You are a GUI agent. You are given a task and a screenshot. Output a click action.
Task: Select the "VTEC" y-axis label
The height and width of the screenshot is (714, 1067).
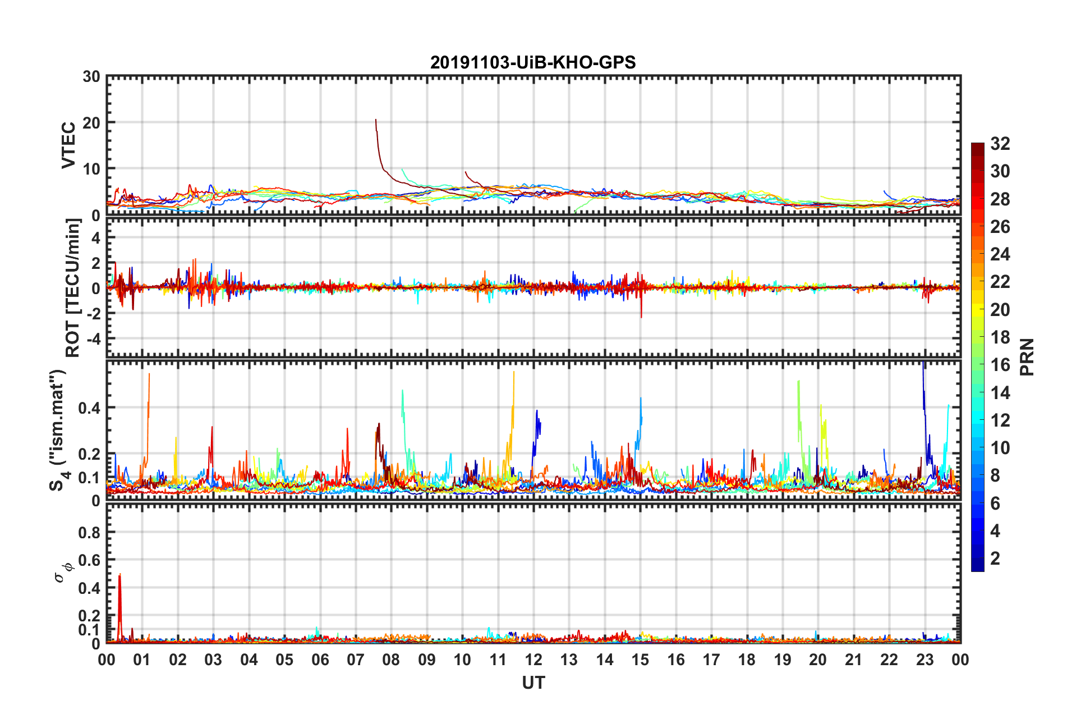point(68,145)
